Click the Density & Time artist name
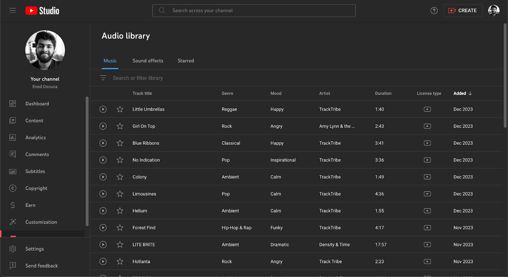The image size is (508, 277). click(x=334, y=245)
